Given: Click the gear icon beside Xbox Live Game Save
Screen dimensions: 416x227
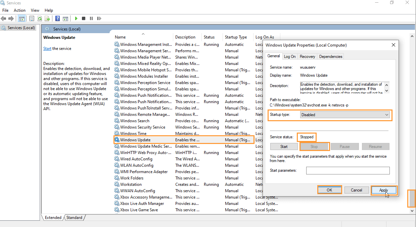Looking at the screenshot, I should tap(117, 210).
